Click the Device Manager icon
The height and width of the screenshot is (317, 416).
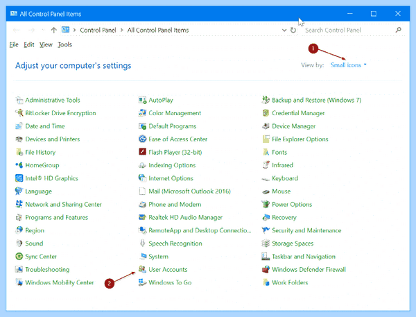(266, 126)
